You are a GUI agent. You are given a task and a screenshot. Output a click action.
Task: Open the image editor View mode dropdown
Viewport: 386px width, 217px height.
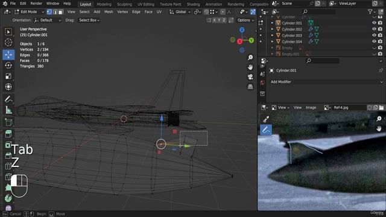(280, 107)
